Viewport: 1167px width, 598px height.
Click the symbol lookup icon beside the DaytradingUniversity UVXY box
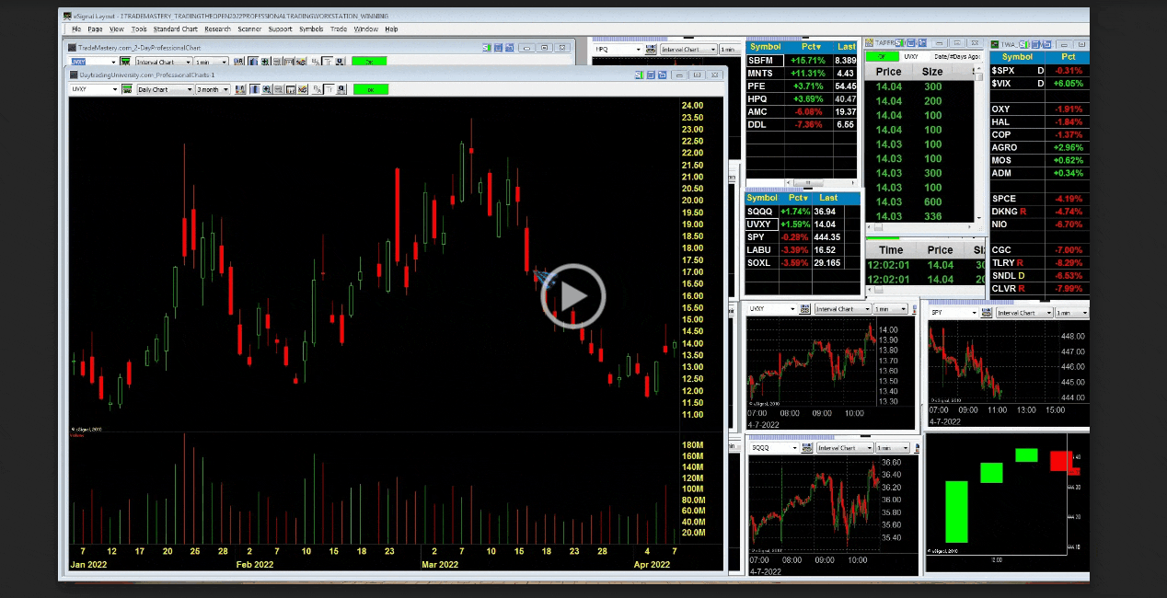127,89
